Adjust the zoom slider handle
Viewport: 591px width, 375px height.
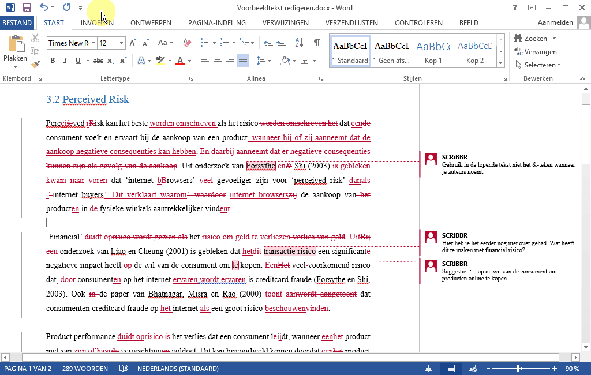(519, 368)
